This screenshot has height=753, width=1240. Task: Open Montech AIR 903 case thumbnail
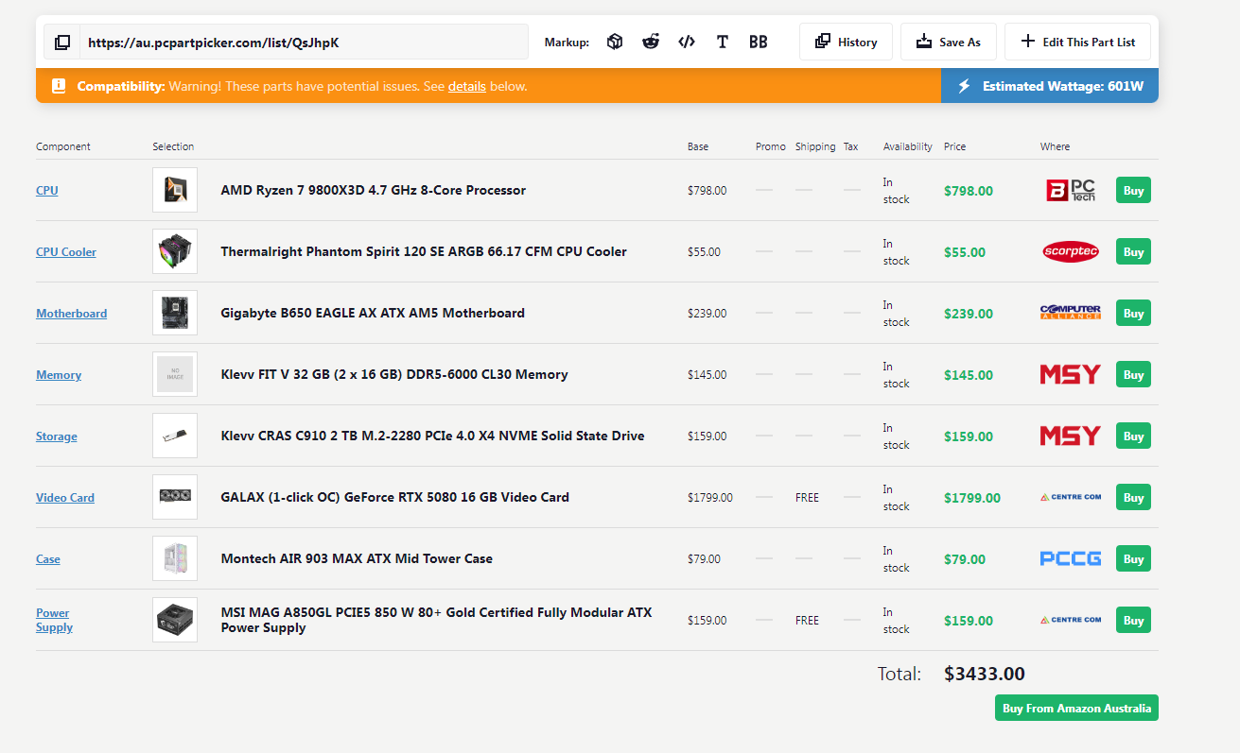point(175,558)
